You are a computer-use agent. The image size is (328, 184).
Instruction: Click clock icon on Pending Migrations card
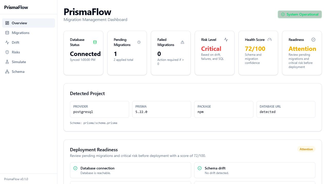click(139, 42)
